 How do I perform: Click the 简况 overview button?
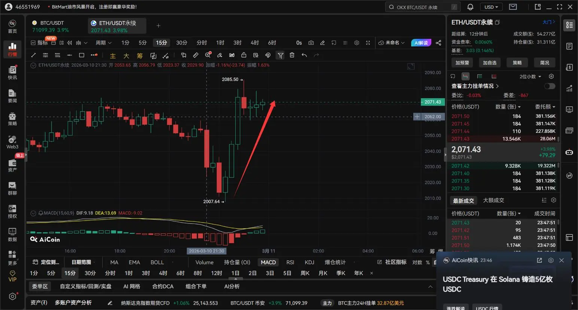545,63
